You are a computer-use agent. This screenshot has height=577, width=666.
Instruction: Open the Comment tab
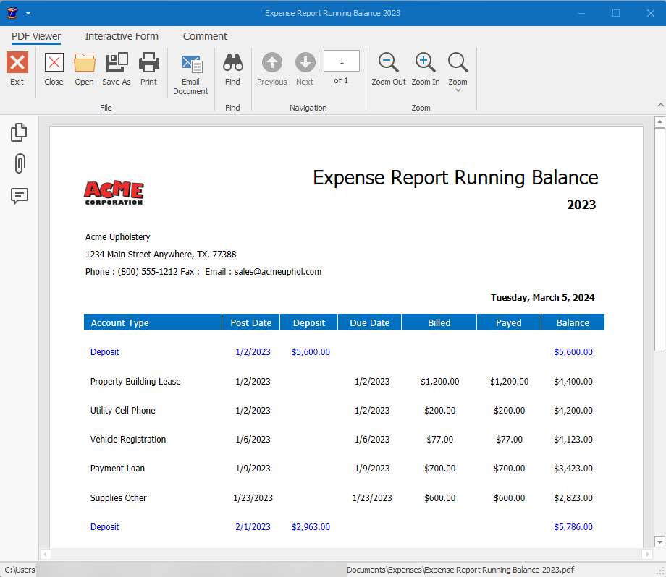(205, 36)
